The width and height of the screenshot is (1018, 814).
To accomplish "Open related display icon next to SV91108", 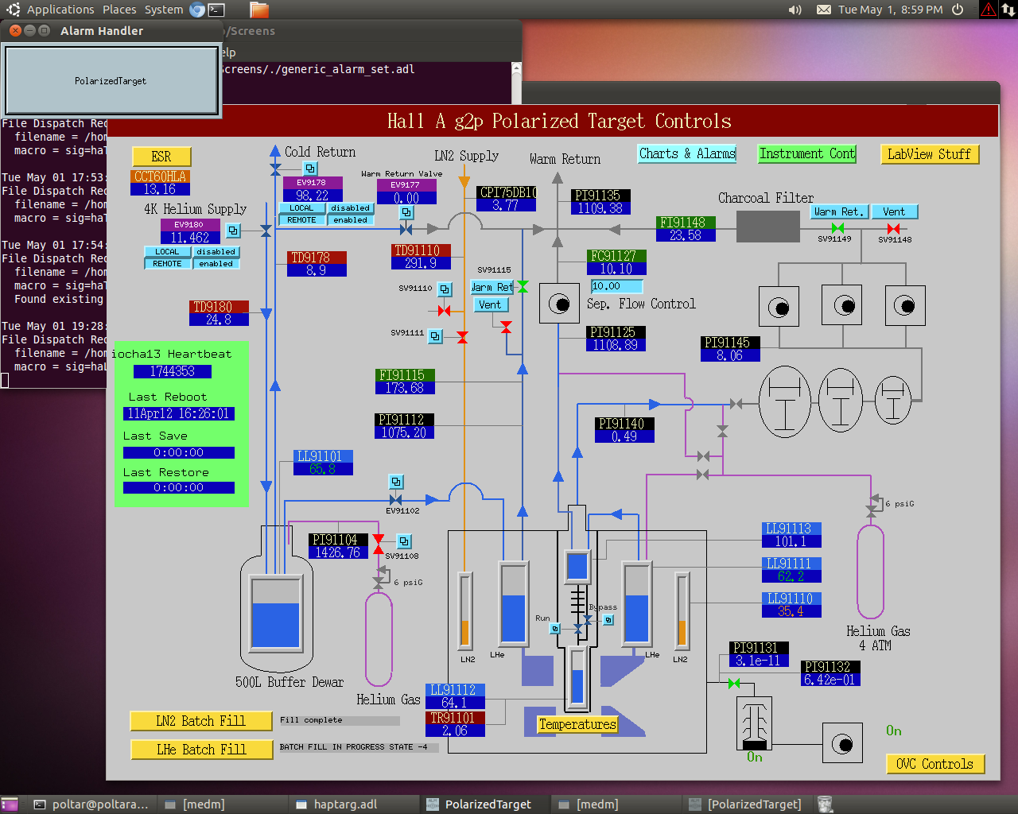I will point(404,541).
